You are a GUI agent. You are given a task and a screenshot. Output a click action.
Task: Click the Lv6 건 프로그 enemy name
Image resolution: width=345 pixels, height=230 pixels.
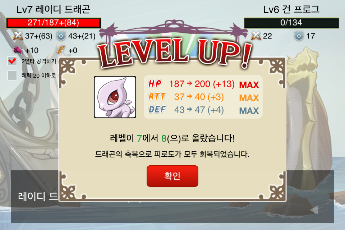click(291, 9)
